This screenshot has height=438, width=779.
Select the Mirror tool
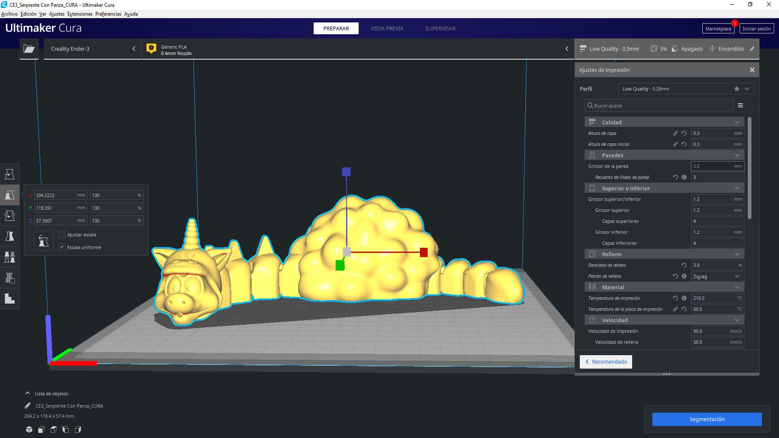pos(10,236)
